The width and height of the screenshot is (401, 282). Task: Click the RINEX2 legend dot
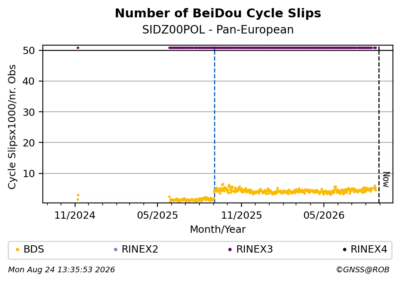click(x=115, y=250)
